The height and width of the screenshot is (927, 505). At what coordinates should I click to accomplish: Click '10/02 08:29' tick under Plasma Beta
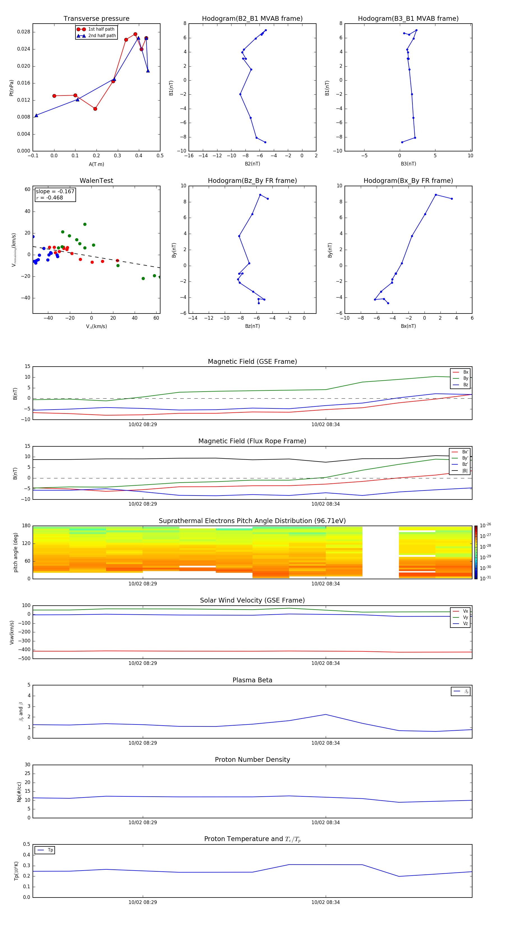pyautogui.click(x=143, y=743)
